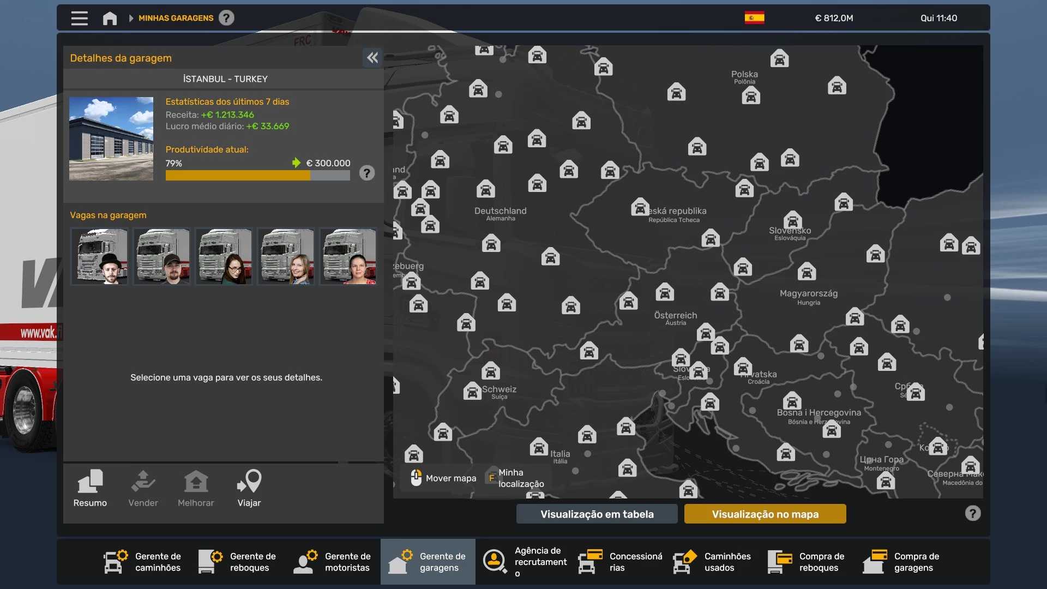The height and width of the screenshot is (589, 1047).
Task: Open the hamburger main menu
Action: 79,18
